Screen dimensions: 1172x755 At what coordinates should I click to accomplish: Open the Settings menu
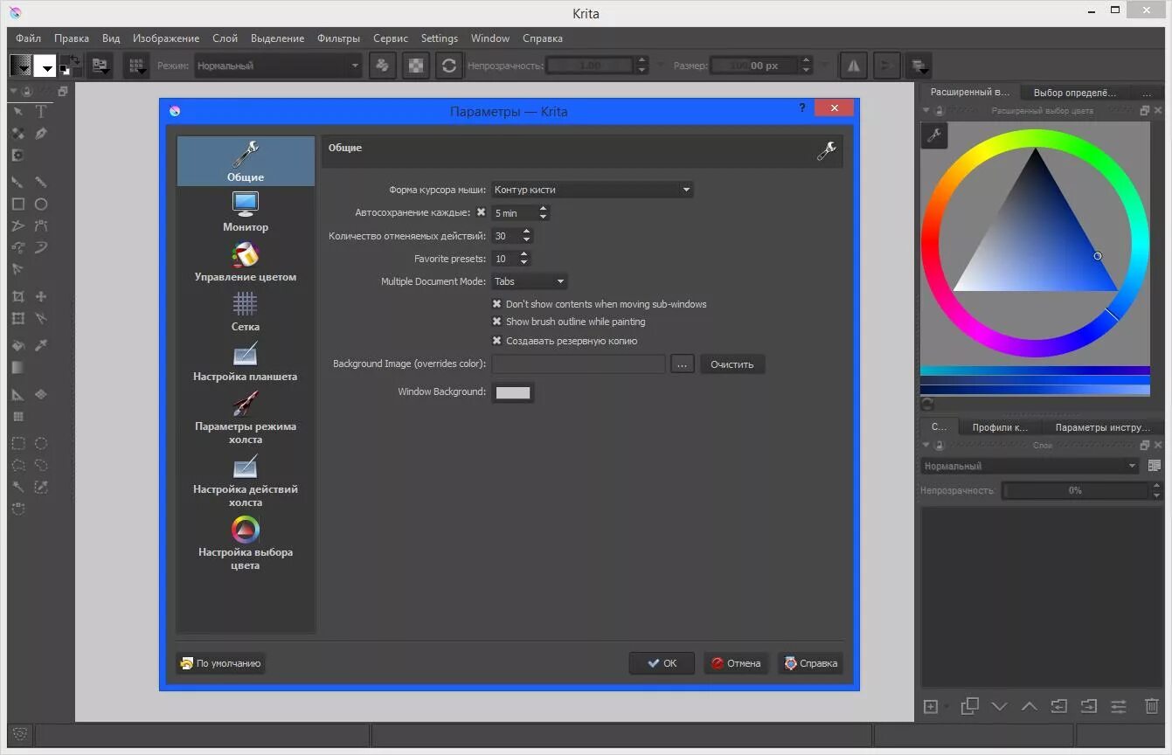[x=440, y=38]
